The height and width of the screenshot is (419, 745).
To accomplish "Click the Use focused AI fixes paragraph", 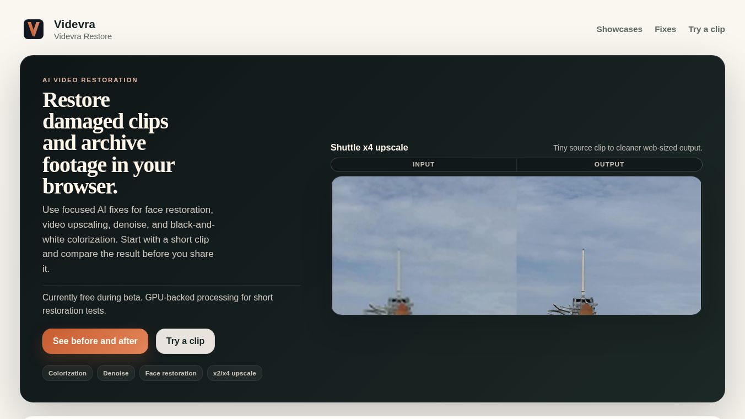I will click(128, 239).
